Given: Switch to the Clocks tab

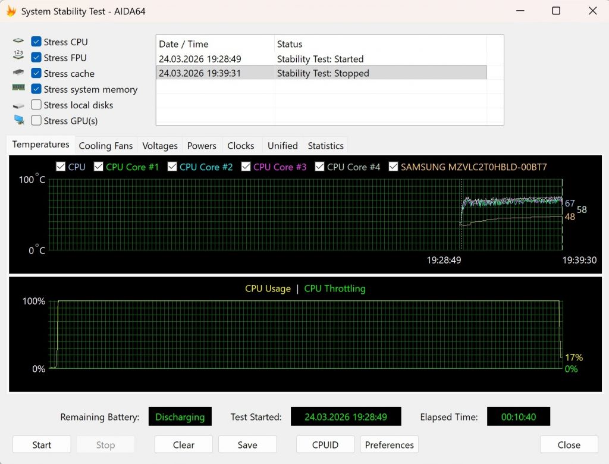Looking at the screenshot, I should 240,146.
